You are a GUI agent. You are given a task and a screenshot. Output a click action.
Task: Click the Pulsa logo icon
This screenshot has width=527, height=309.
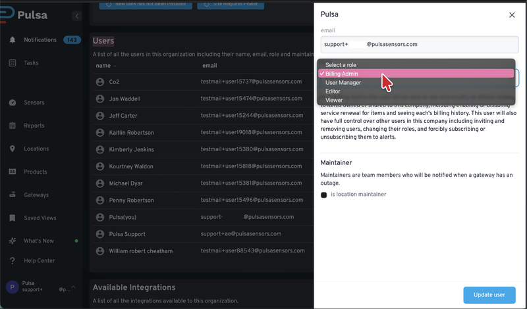[x=7, y=14]
